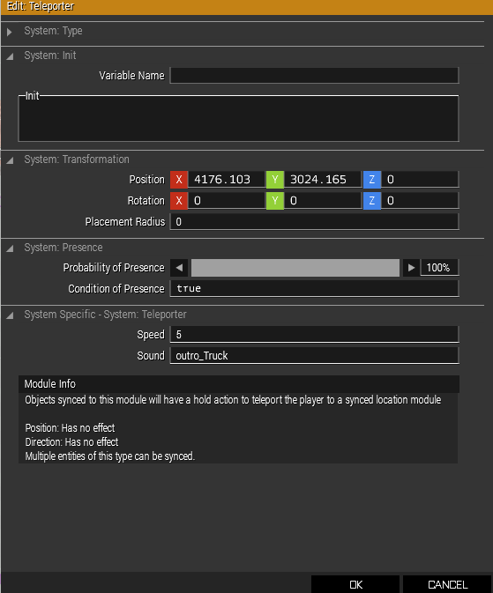Click inside the Init code box
The width and height of the screenshot is (493, 593).
coord(238,119)
